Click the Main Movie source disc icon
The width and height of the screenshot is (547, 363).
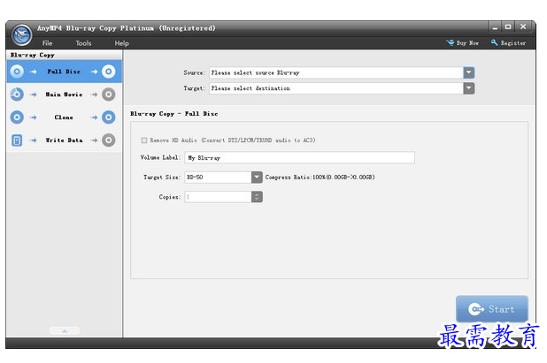pos(17,95)
